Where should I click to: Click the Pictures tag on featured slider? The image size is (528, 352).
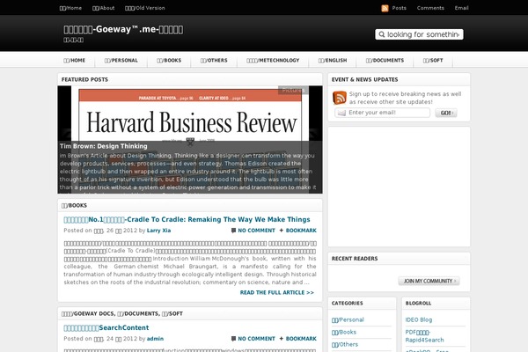pos(293,91)
